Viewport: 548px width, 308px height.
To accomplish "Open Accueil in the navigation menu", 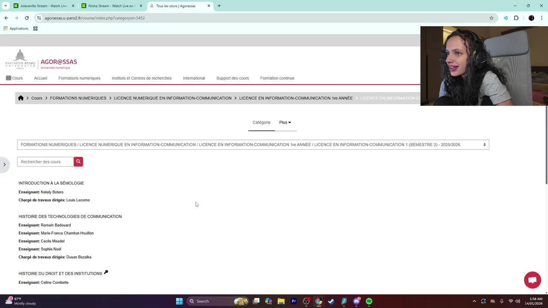I will click(x=41, y=78).
